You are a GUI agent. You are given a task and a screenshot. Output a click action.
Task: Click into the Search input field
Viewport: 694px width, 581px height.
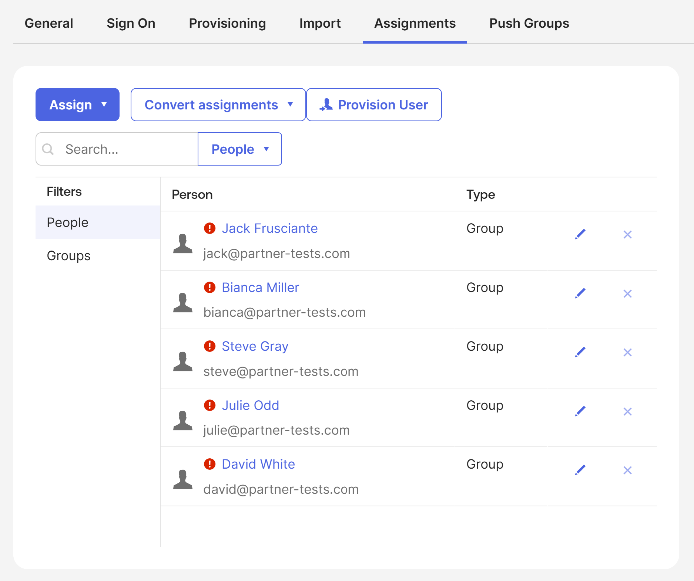[117, 149]
